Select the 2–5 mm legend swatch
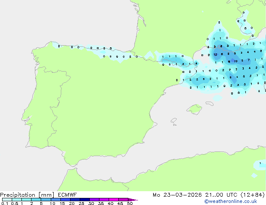Image resolution: width=266 pixels, height=205 pixels. 36,200
